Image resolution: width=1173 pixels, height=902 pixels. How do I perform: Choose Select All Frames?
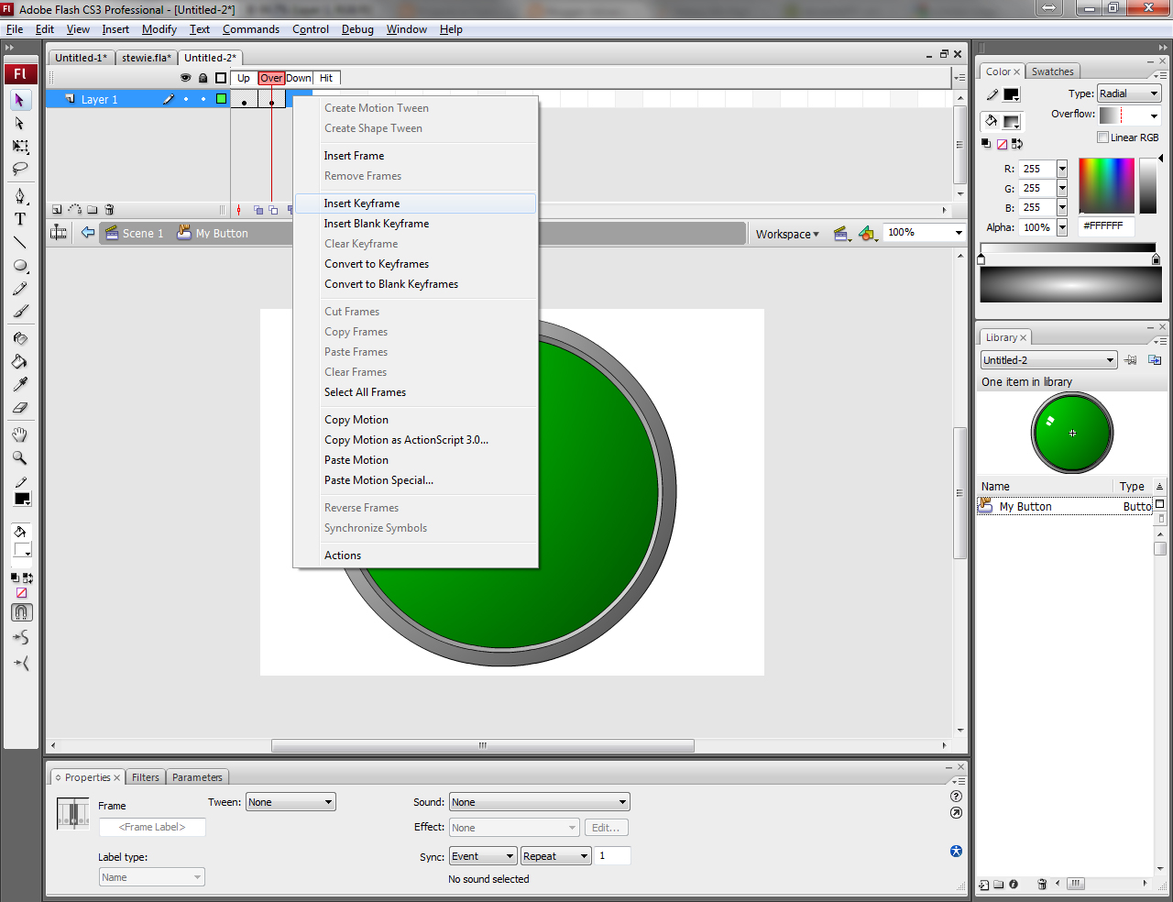pyautogui.click(x=415, y=392)
